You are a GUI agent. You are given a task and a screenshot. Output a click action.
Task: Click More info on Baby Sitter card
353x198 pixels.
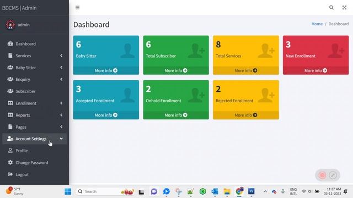tap(106, 70)
